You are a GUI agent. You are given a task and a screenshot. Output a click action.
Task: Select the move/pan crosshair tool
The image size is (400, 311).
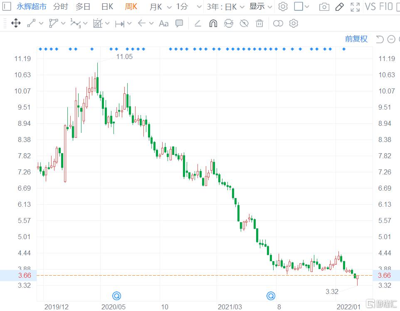(x=16, y=23)
